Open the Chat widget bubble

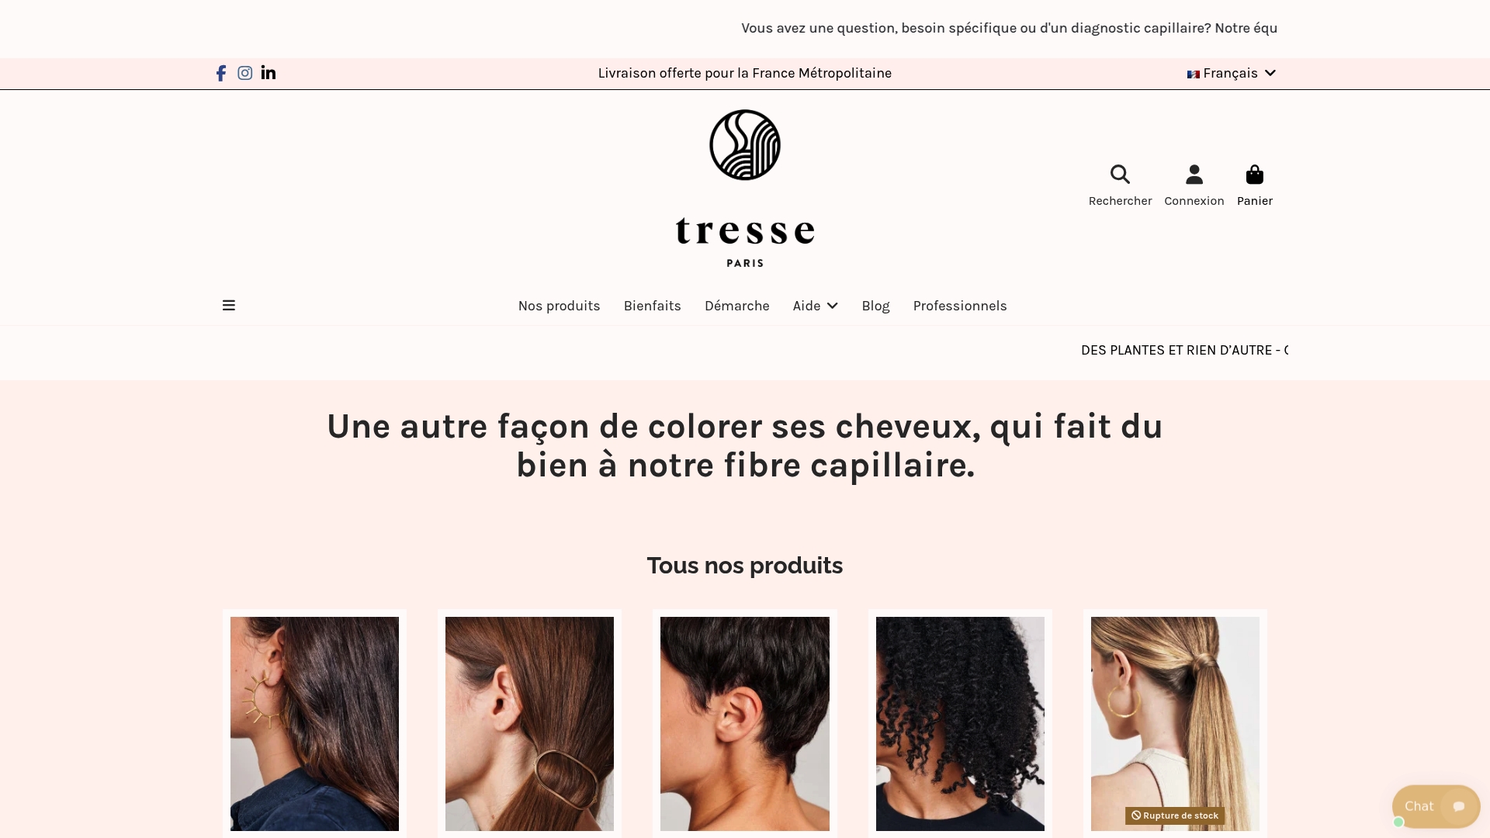pyautogui.click(x=1436, y=806)
